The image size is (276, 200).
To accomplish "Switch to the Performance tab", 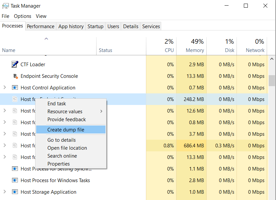I will [x=40, y=26].
